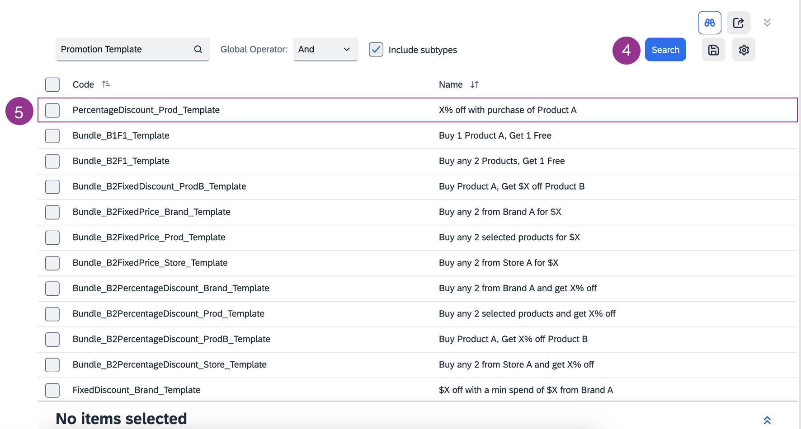The image size is (801, 429).
Task: Click the Name column header label
Action: pos(450,84)
